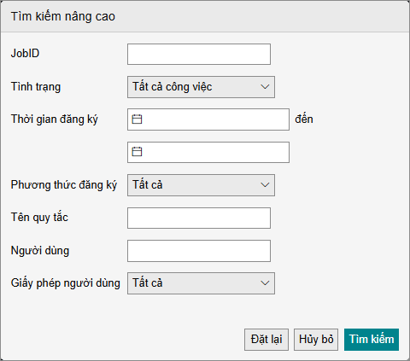Open the Giấy phép người dùng 'Tất cả' combo box

coord(201,283)
